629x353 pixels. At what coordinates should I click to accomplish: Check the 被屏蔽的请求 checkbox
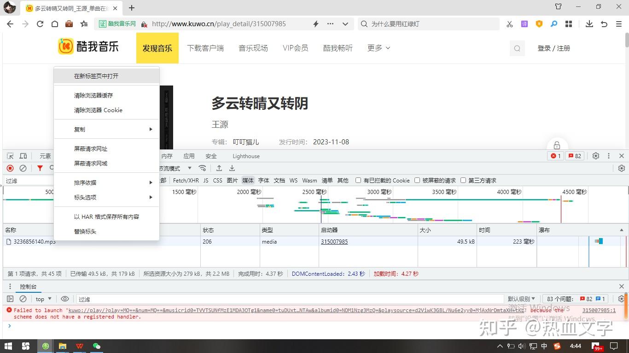(417, 180)
